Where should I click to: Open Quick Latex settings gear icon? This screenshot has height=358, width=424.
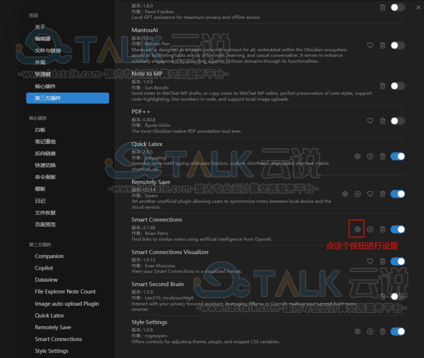click(358, 156)
